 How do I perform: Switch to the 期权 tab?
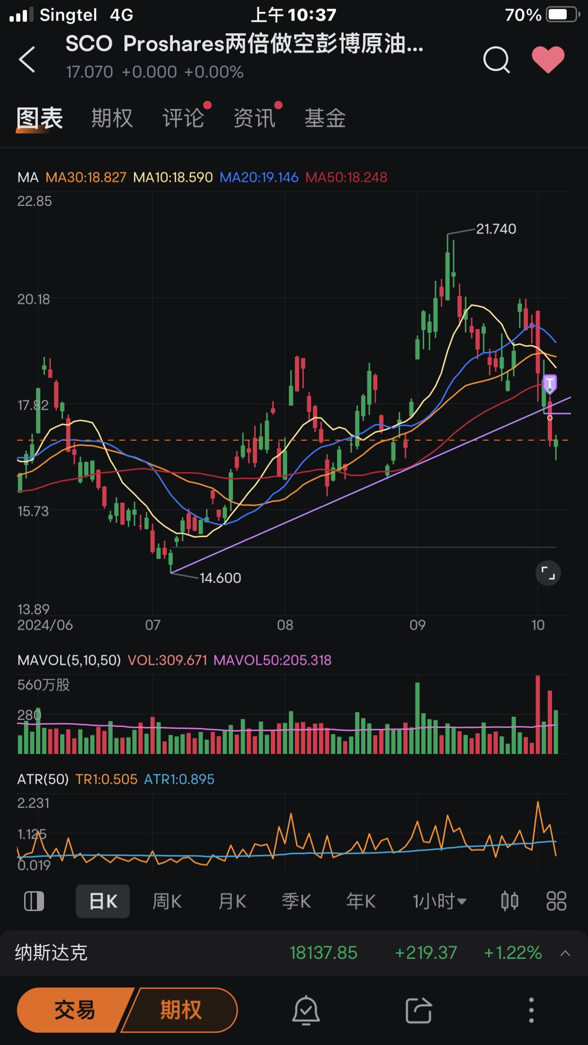coord(112,118)
